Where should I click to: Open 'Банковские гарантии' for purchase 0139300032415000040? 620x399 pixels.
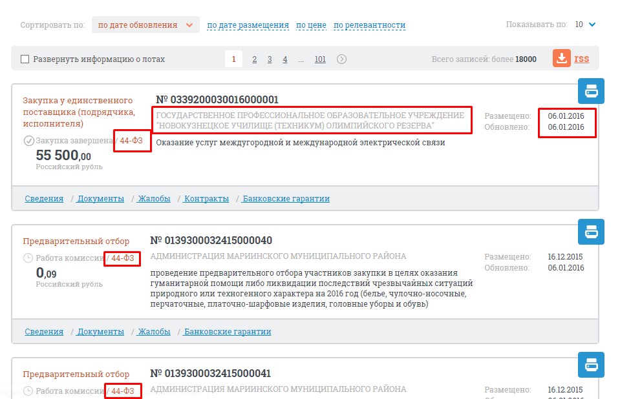click(228, 332)
